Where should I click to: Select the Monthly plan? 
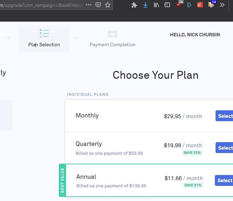[224, 116]
